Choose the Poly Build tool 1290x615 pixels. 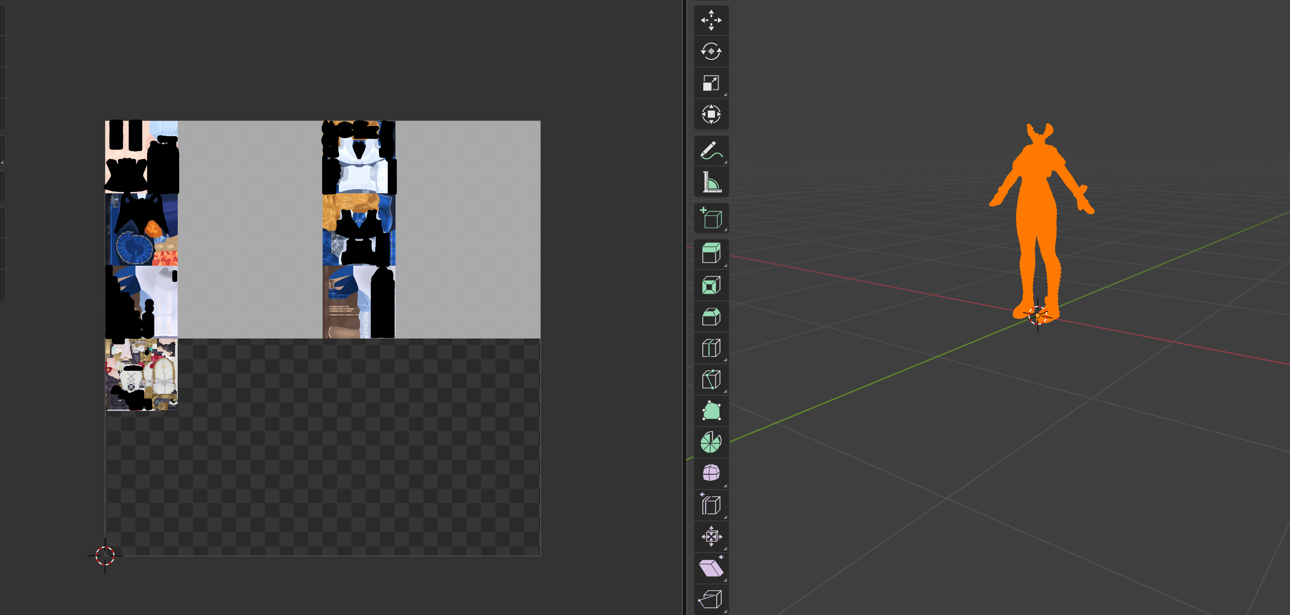point(711,411)
